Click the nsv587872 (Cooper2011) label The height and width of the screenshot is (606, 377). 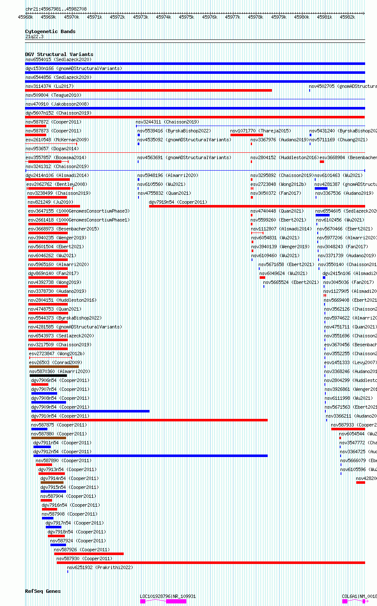tap(53, 122)
